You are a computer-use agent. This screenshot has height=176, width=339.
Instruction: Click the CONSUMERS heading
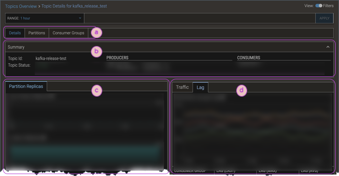point(249,58)
